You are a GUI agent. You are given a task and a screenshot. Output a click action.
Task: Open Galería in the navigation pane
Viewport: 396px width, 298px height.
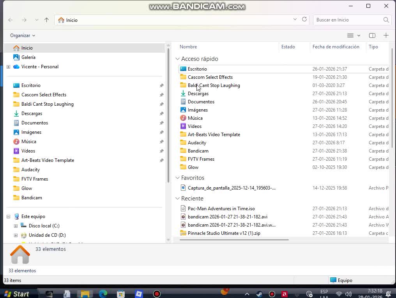click(x=28, y=57)
